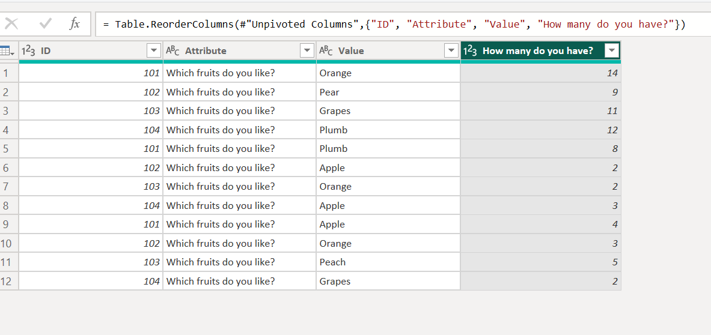Click Apple value in row 9

(x=388, y=225)
